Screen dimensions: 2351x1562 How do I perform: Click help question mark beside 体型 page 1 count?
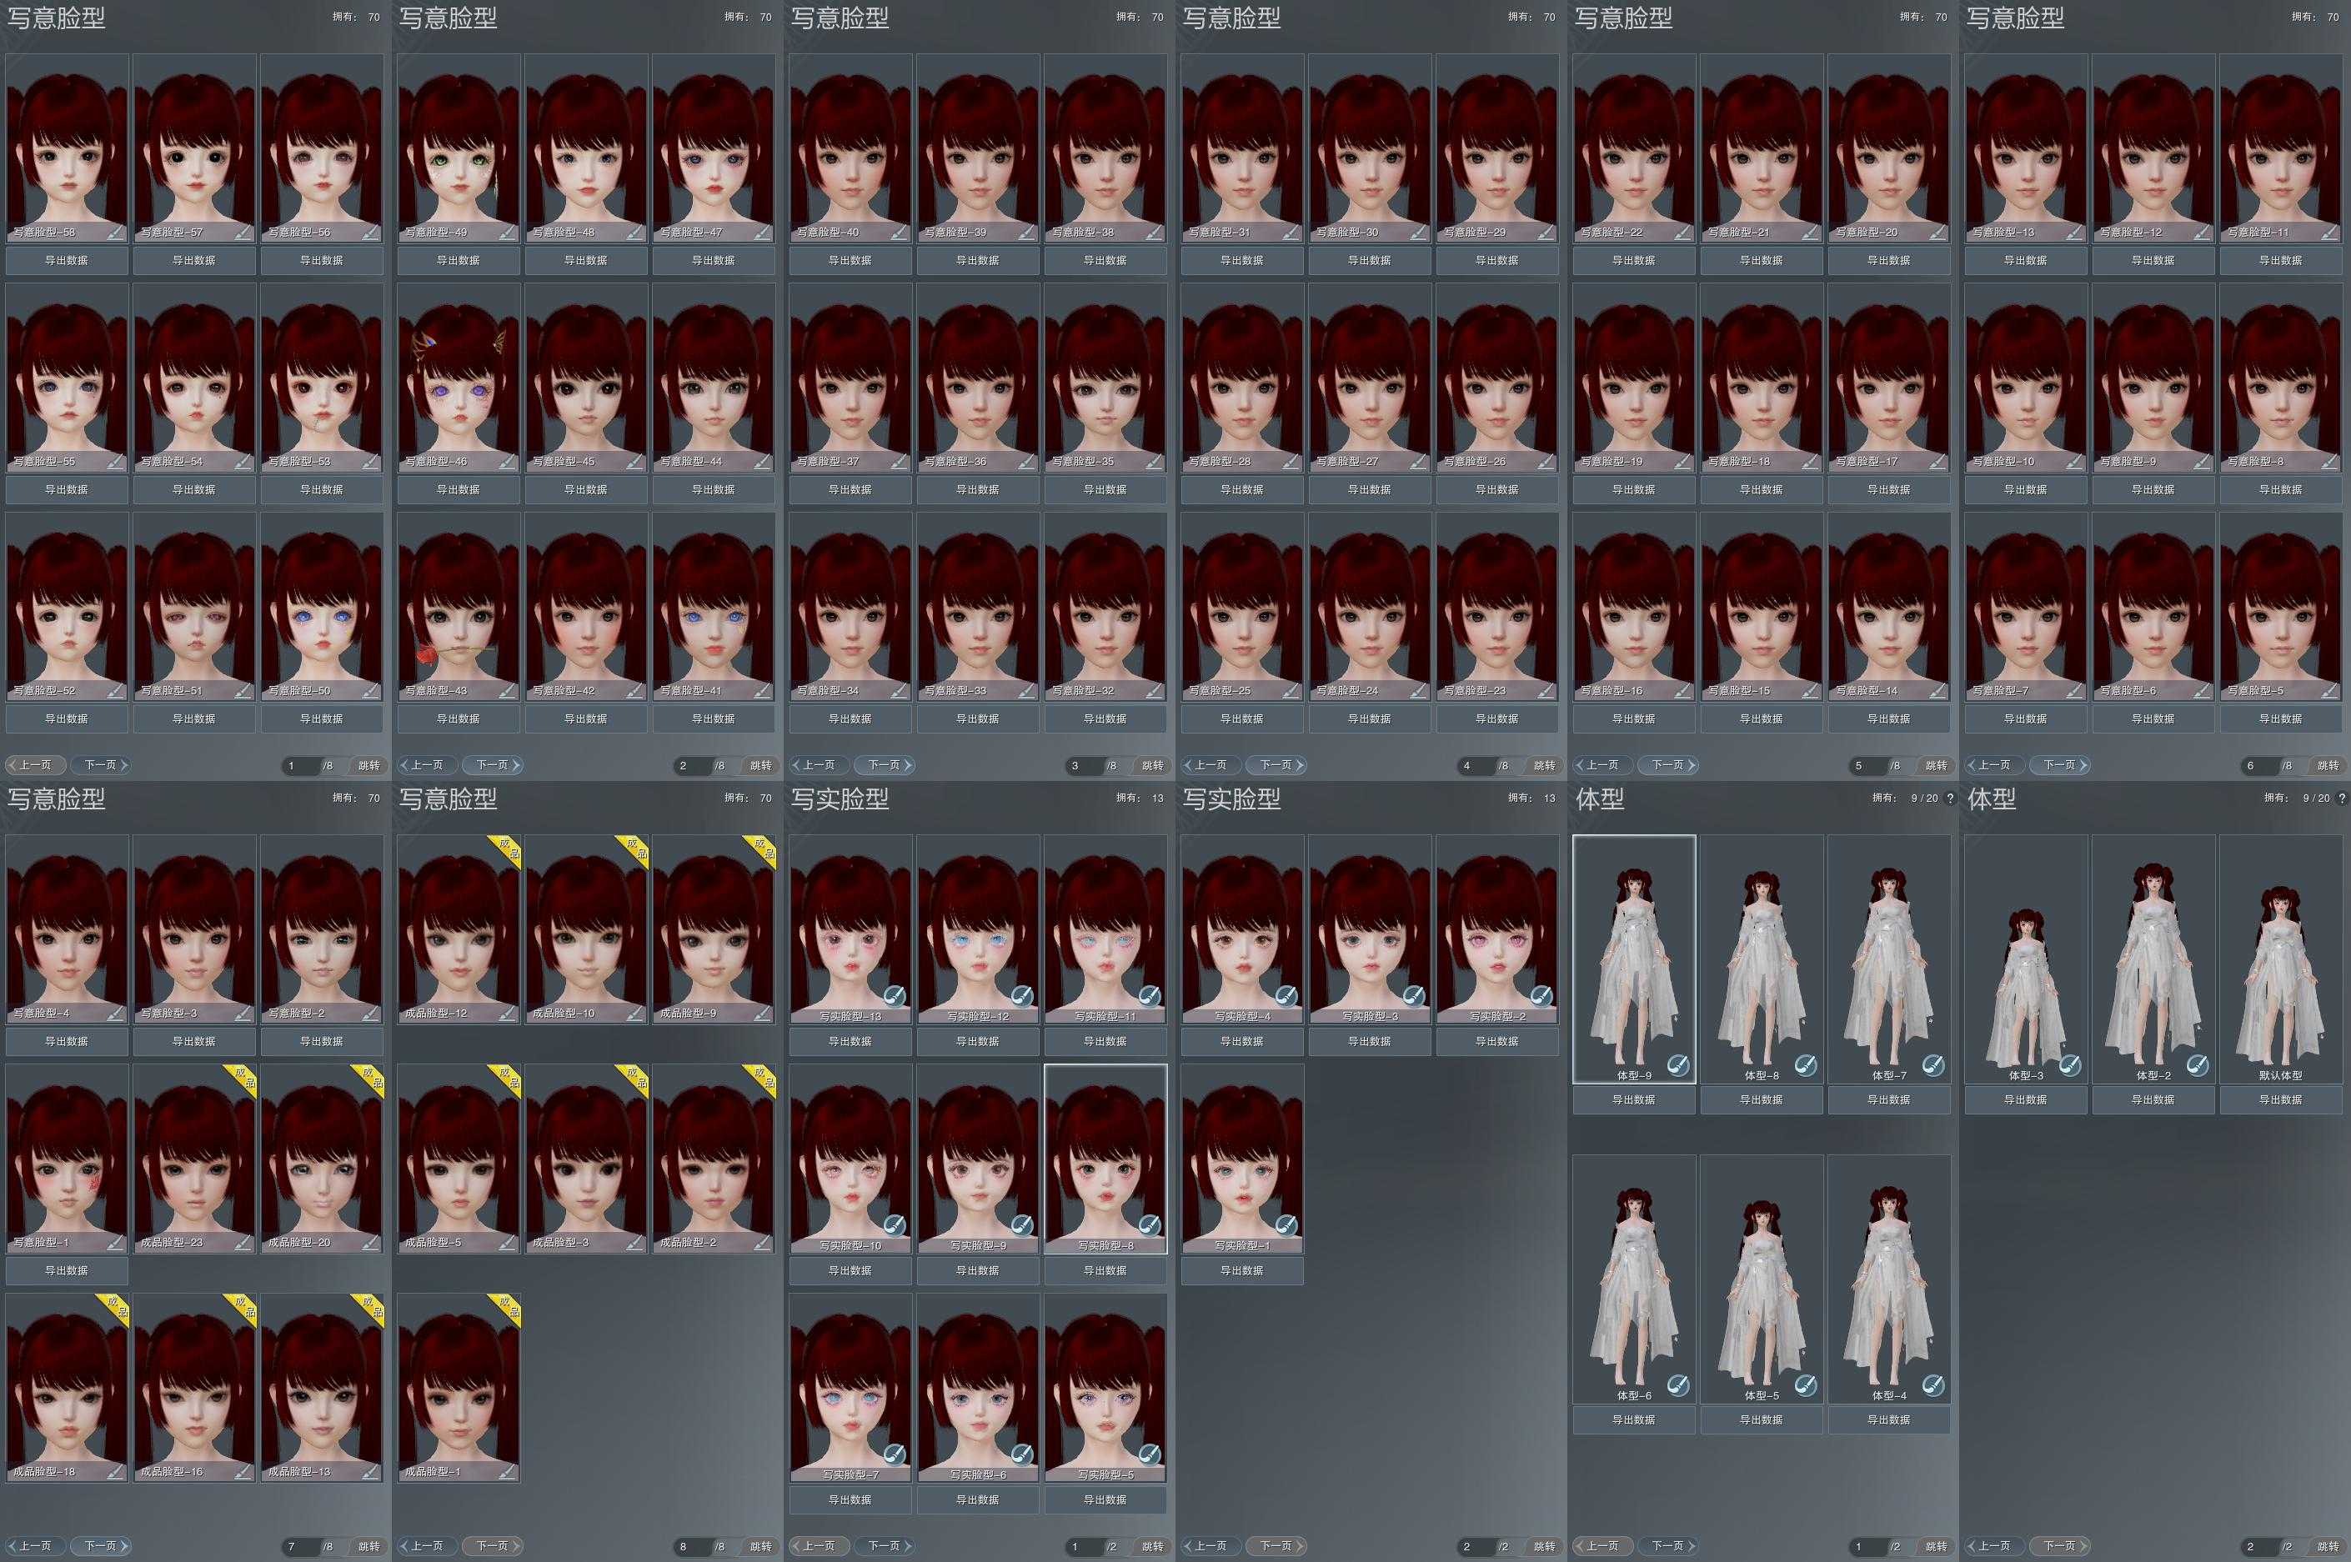tap(1949, 798)
